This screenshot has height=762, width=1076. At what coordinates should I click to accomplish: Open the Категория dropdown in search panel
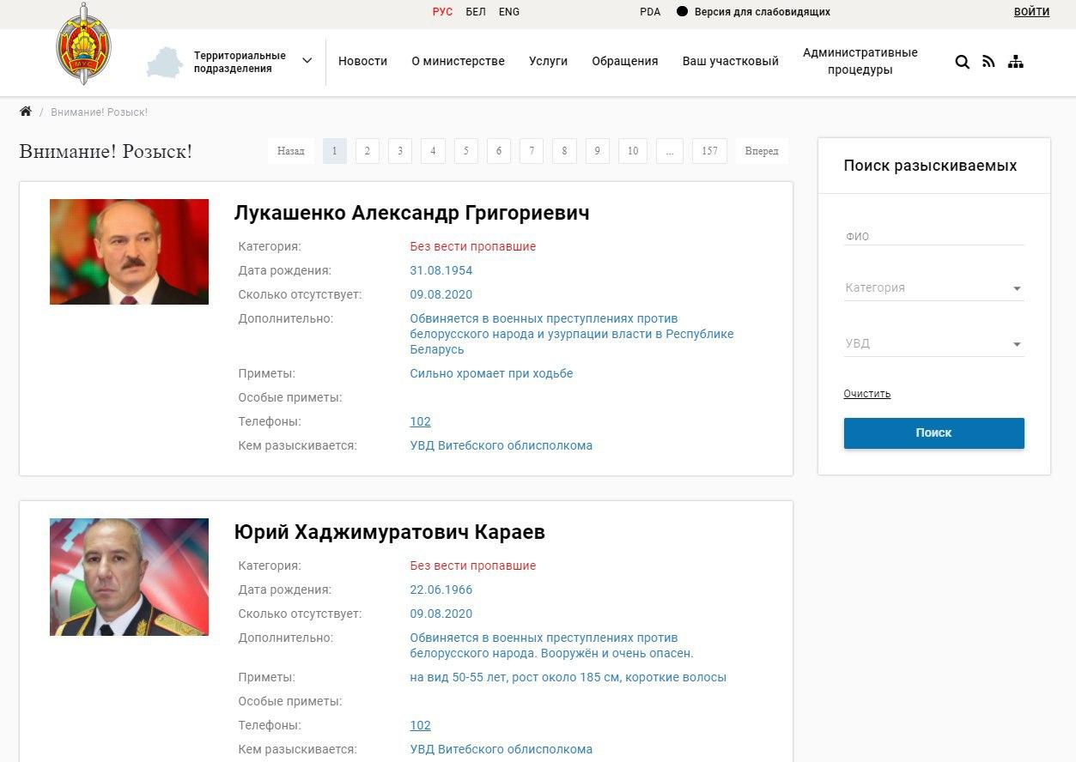(x=933, y=287)
